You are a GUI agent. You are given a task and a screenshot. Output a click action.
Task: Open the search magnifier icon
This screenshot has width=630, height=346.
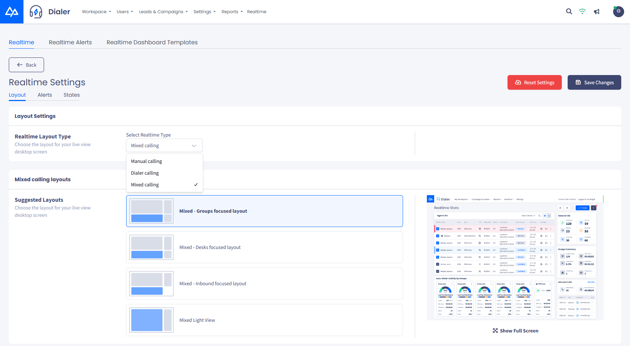coord(569,11)
